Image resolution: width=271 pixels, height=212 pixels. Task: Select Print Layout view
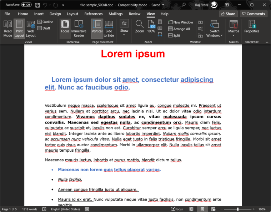(x=19, y=29)
